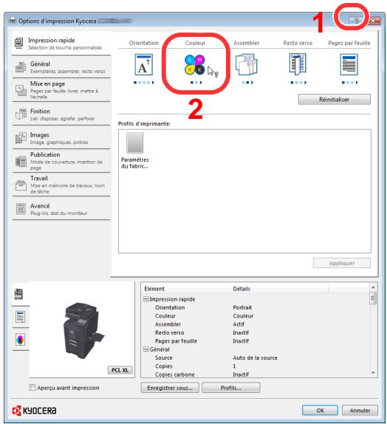Viewport: 387px width, 424px height.
Task: Cycle the Recto verso option dots arrow
Action: [x=305, y=82]
